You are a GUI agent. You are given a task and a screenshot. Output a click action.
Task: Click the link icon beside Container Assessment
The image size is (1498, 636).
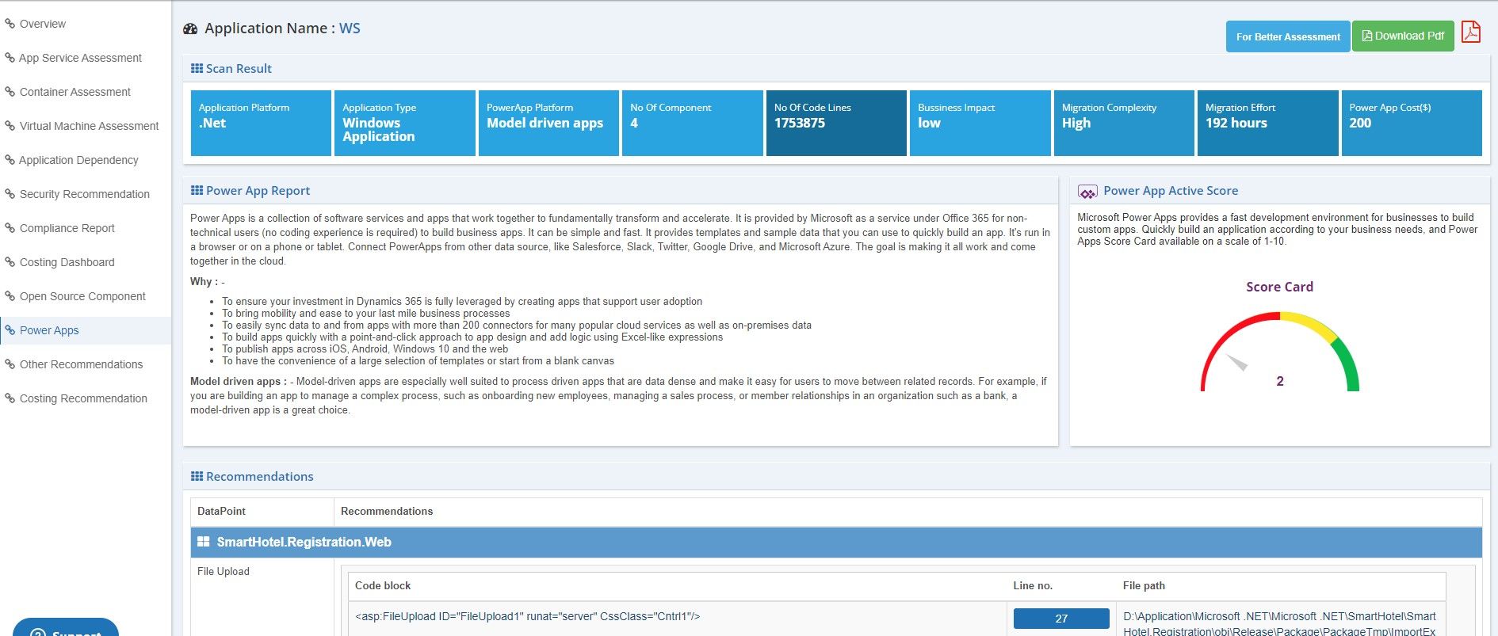click(x=10, y=92)
